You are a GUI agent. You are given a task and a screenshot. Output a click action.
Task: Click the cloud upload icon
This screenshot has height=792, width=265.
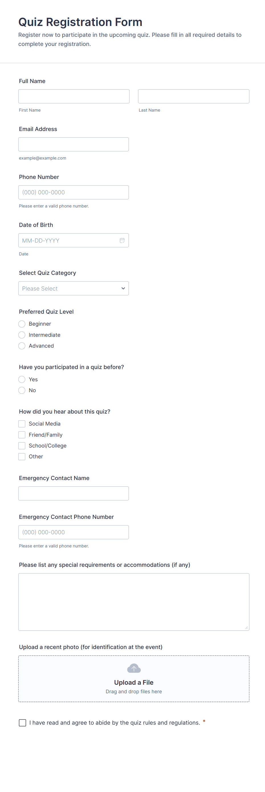(134, 668)
